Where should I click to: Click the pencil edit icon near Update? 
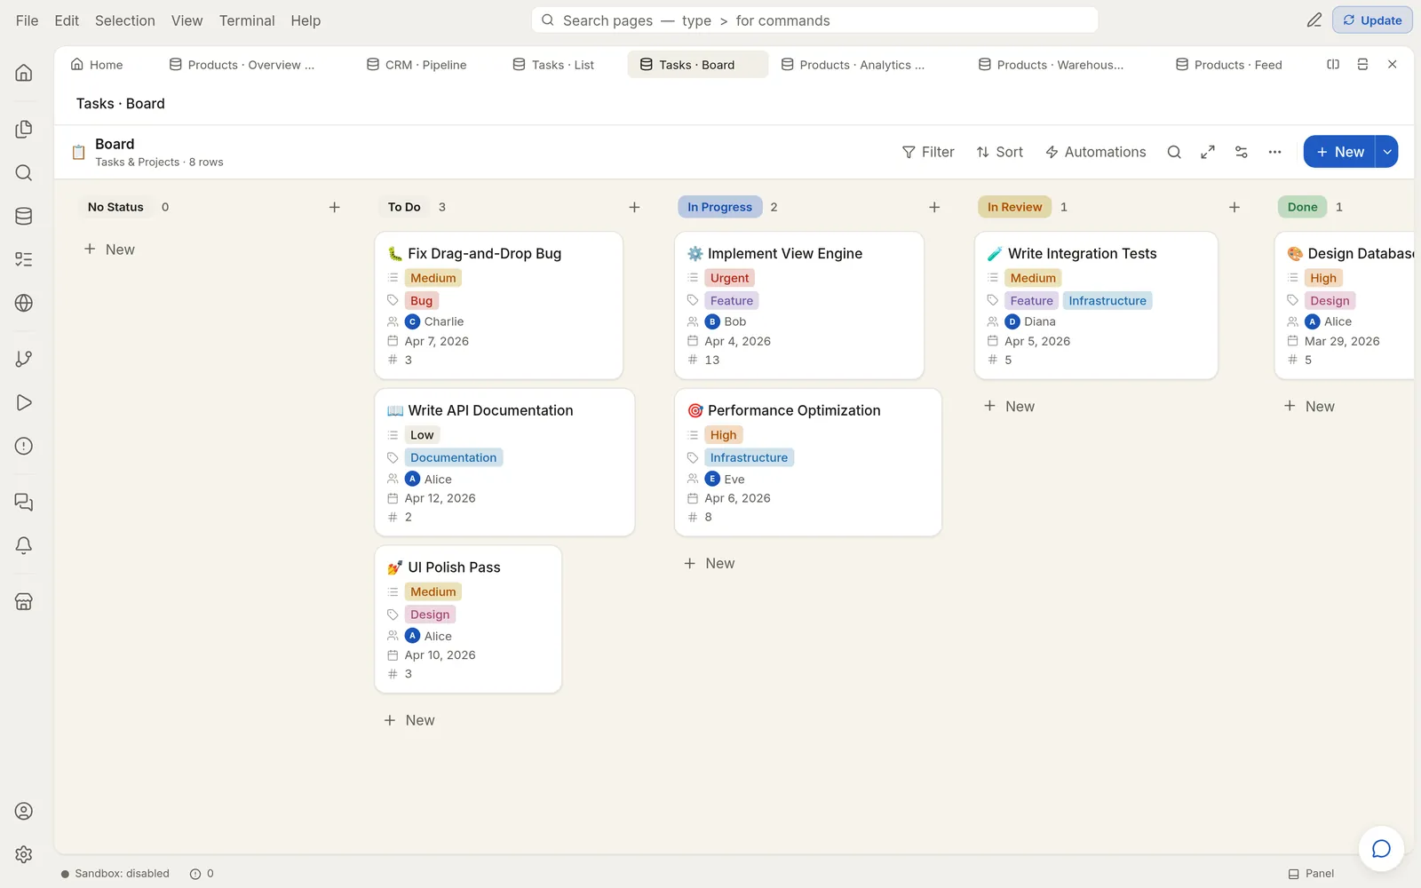pyautogui.click(x=1314, y=20)
